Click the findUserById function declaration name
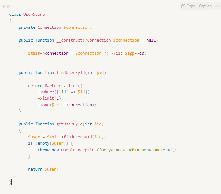221x194 pixels. (x=71, y=73)
